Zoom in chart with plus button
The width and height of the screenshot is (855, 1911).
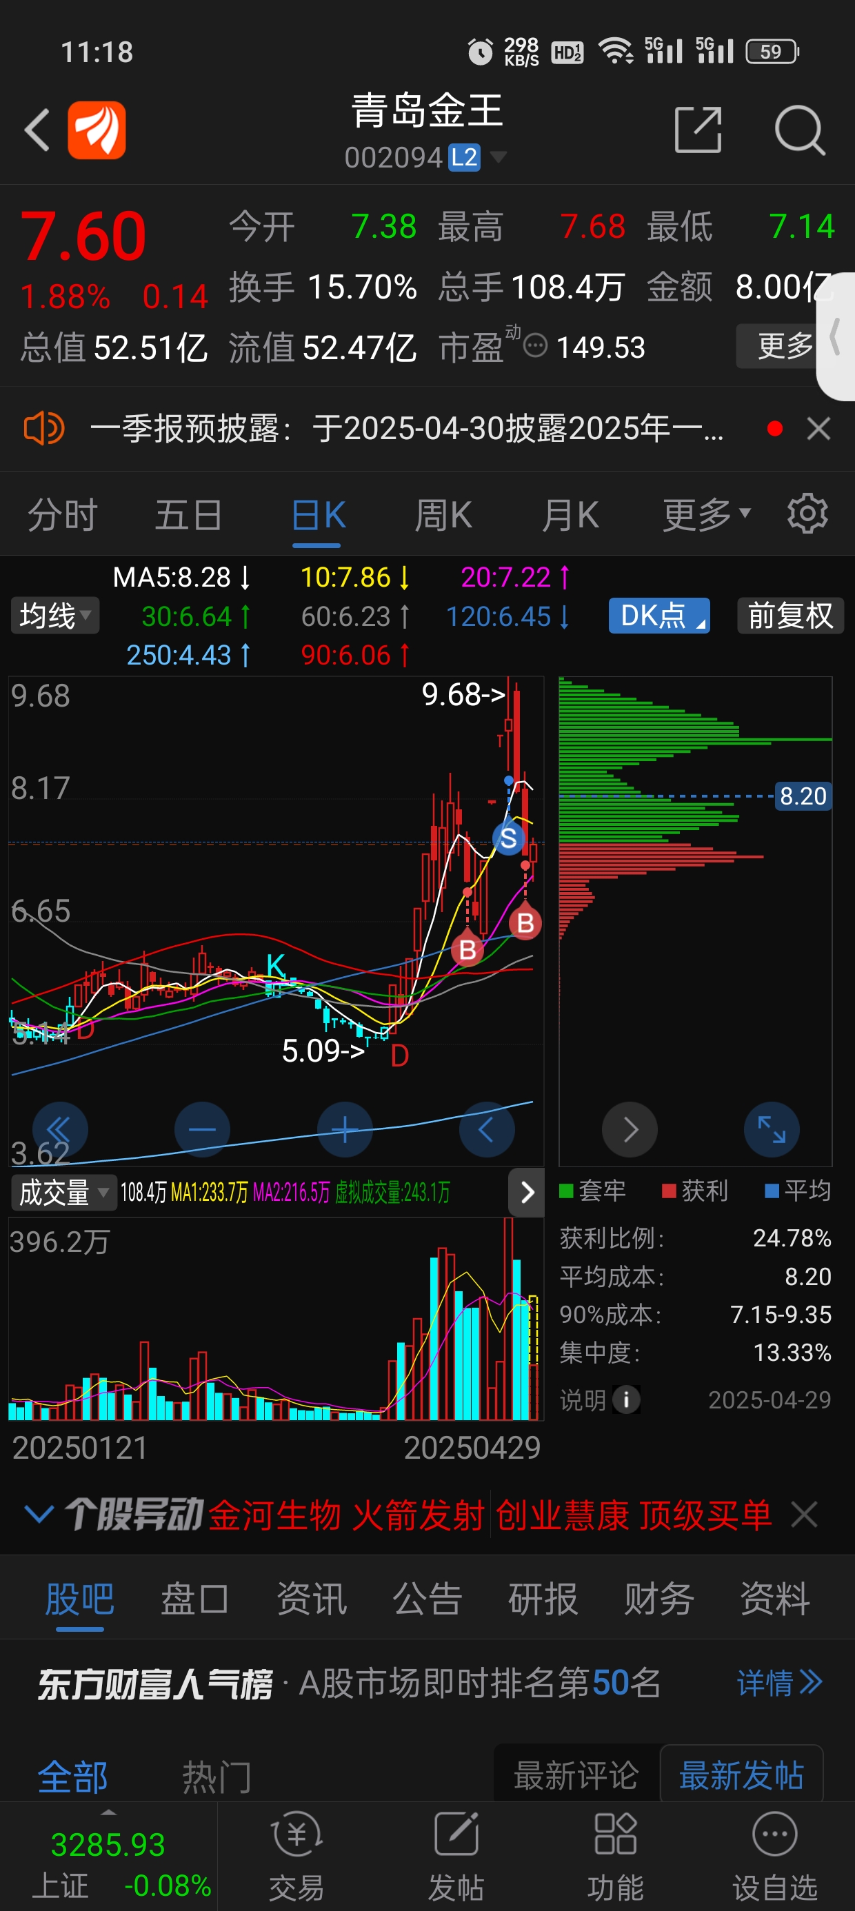344,1130
